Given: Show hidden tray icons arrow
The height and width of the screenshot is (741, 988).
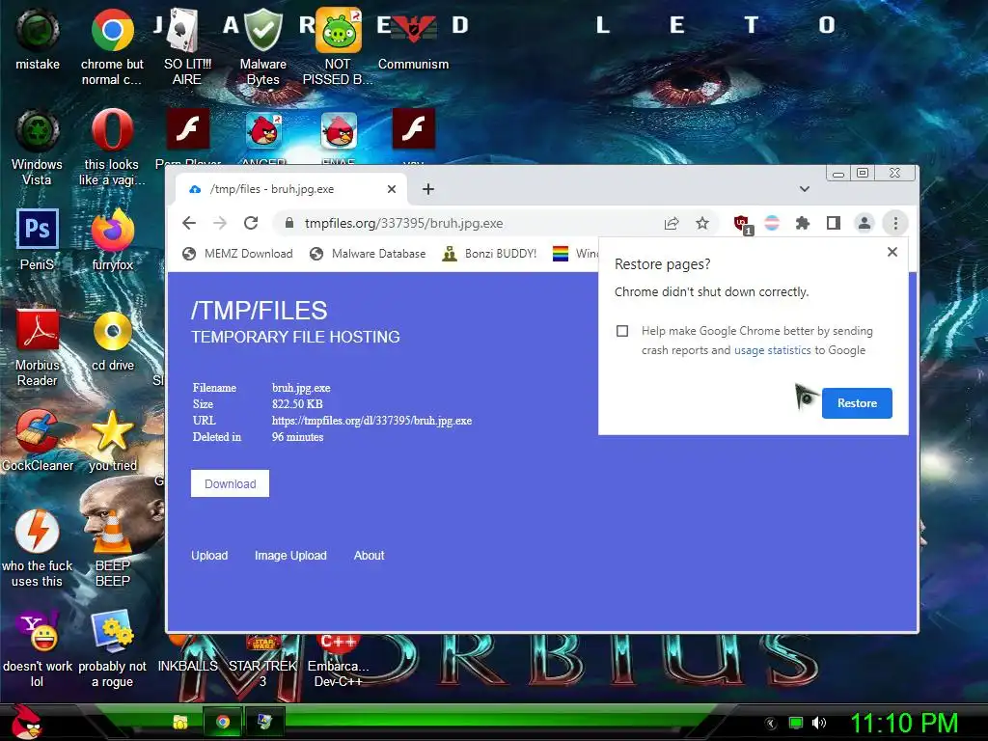Looking at the screenshot, I should tap(771, 723).
